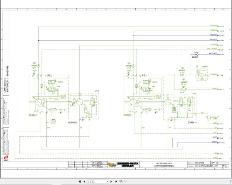Click the component number '187' label
Screen dimensions: 232x185
(x=184, y=80)
